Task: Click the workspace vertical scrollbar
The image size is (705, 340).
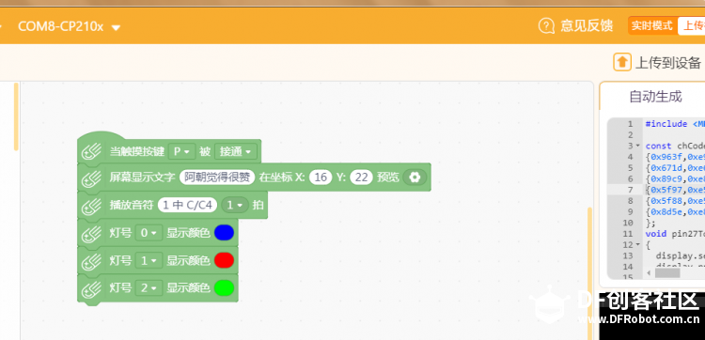Action: [590, 274]
